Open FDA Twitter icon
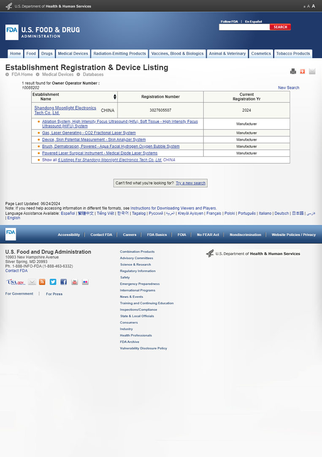This screenshot has width=322, height=457. coord(53,282)
